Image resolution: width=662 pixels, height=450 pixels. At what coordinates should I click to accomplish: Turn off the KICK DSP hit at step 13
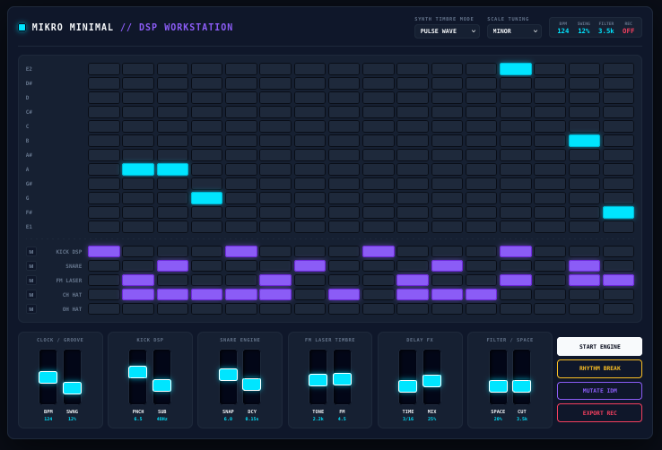516,252
